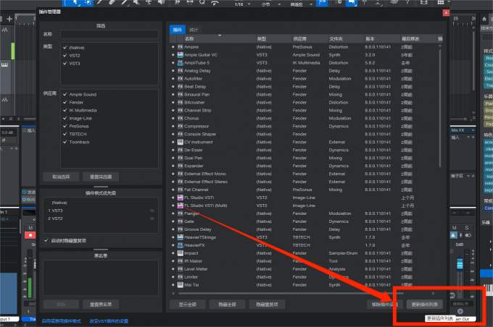The width and height of the screenshot is (493, 327).
Task: Click the FX icon beside Ampire
Action: click(x=181, y=47)
